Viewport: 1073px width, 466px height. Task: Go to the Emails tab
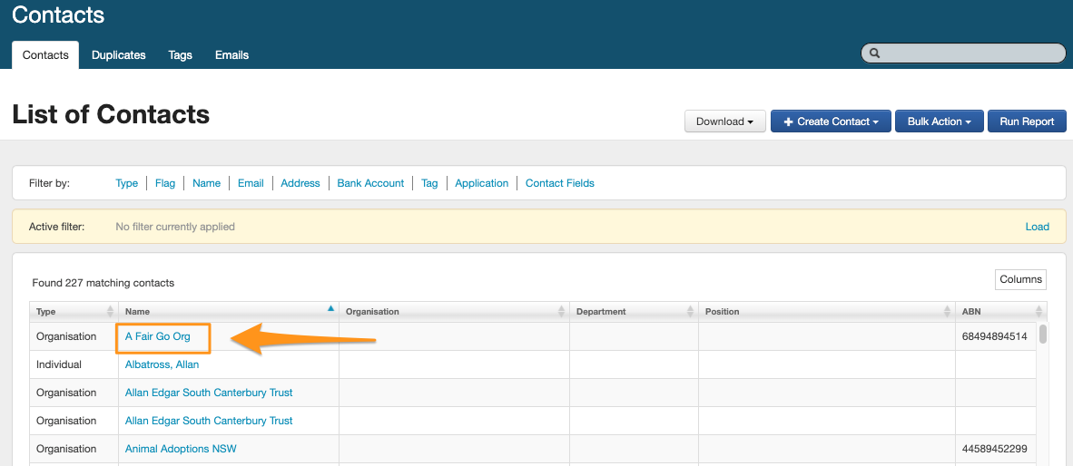coord(231,55)
